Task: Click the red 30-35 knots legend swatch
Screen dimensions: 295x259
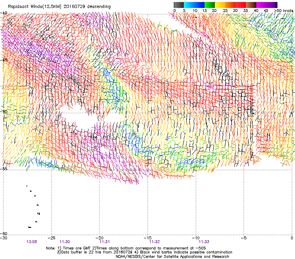Action: pyautogui.click(x=241, y=5)
